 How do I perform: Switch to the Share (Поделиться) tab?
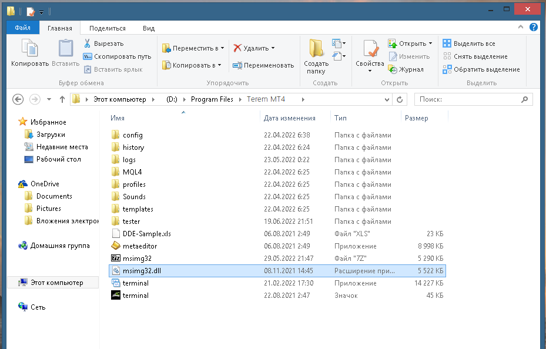point(107,28)
